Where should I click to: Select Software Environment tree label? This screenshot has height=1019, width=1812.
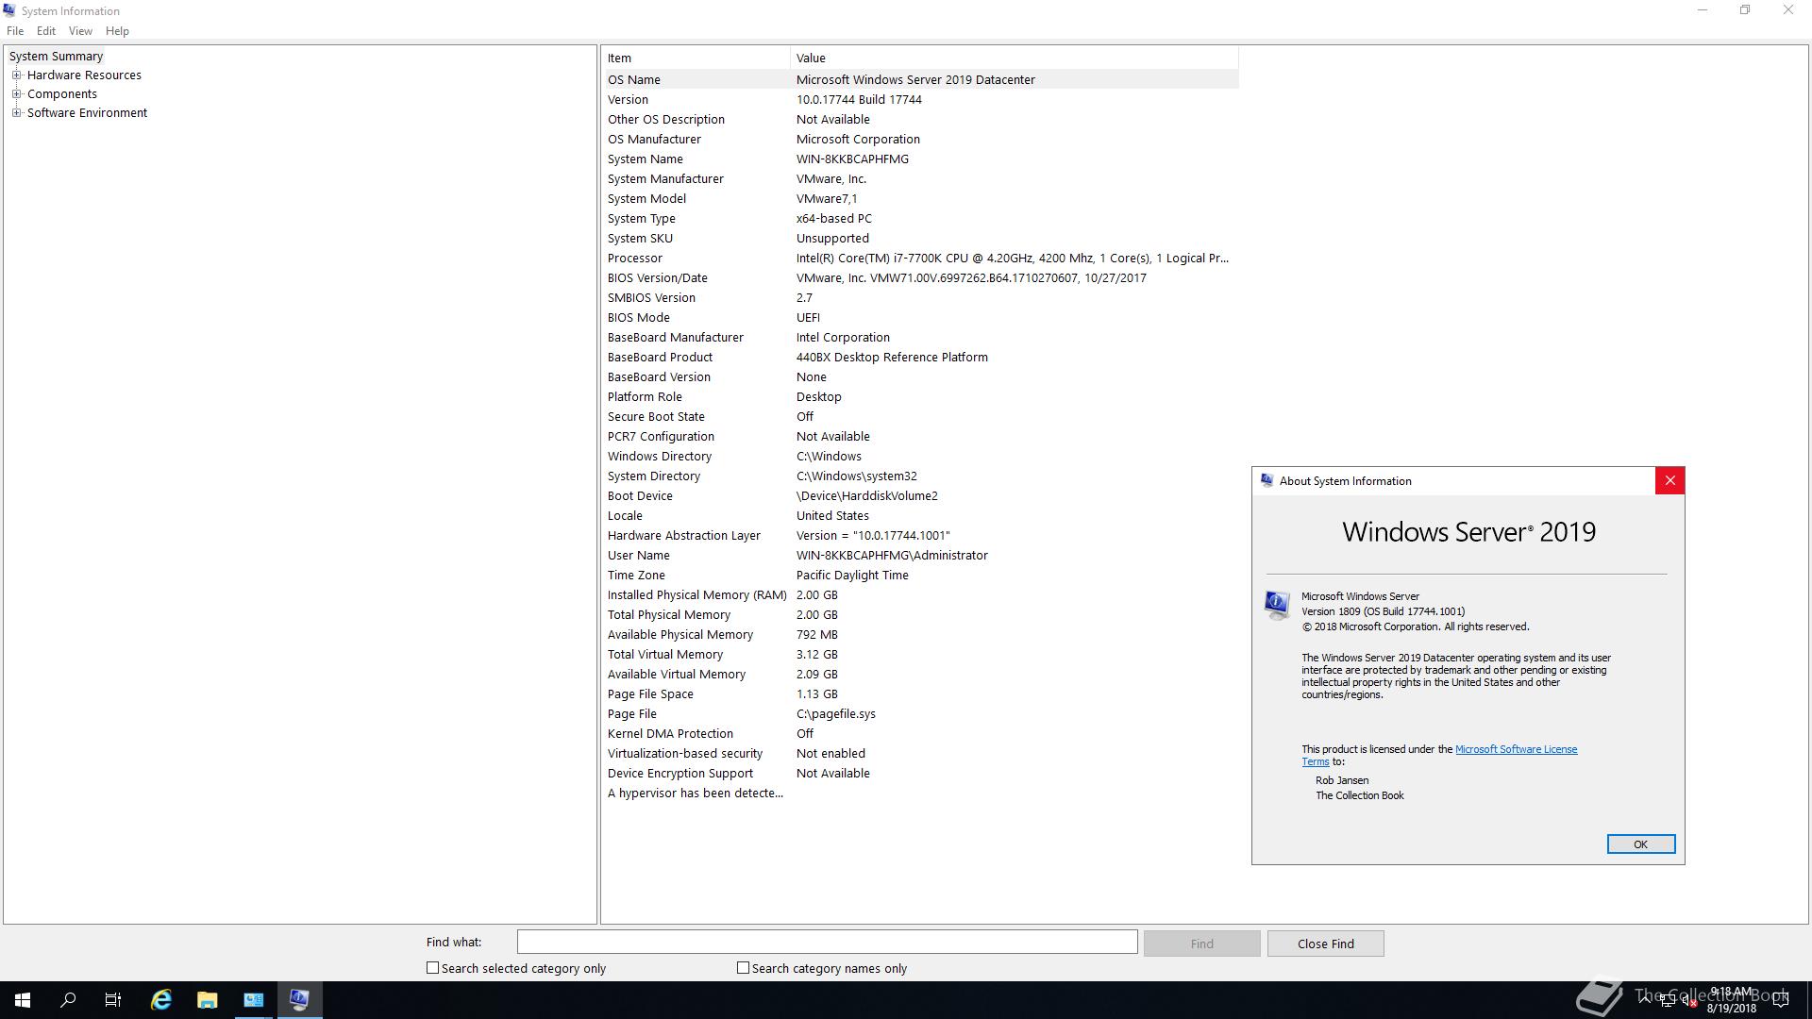(87, 112)
